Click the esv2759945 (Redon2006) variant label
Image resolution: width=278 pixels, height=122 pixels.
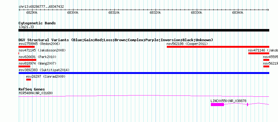click(39, 44)
